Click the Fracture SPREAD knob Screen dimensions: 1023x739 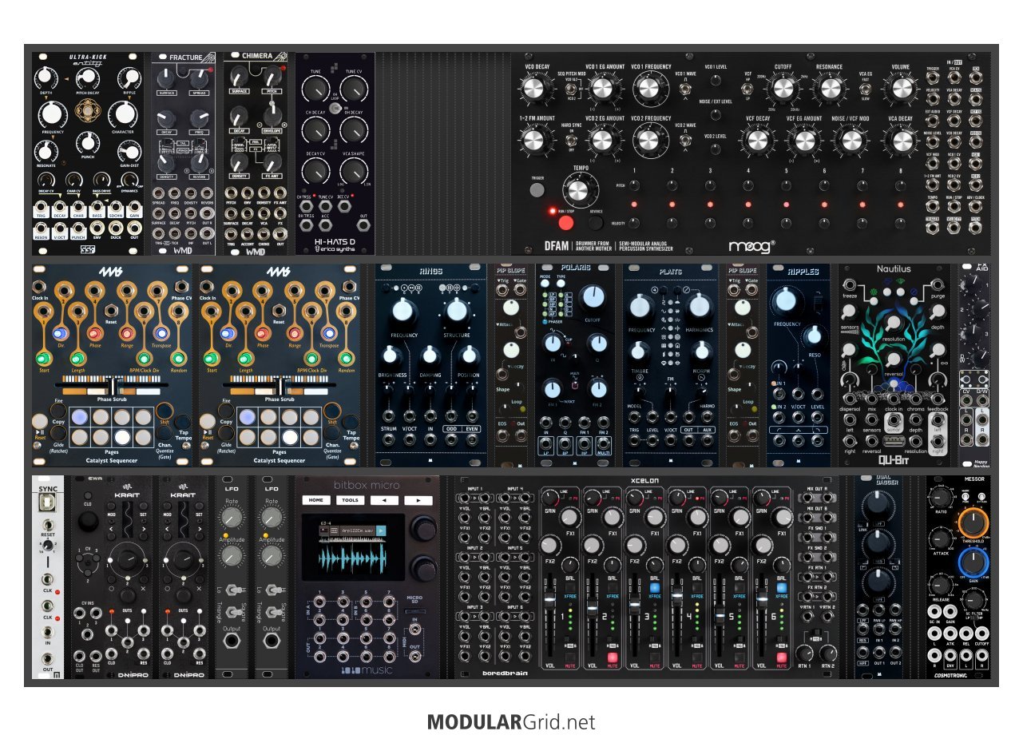[x=200, y=77]
